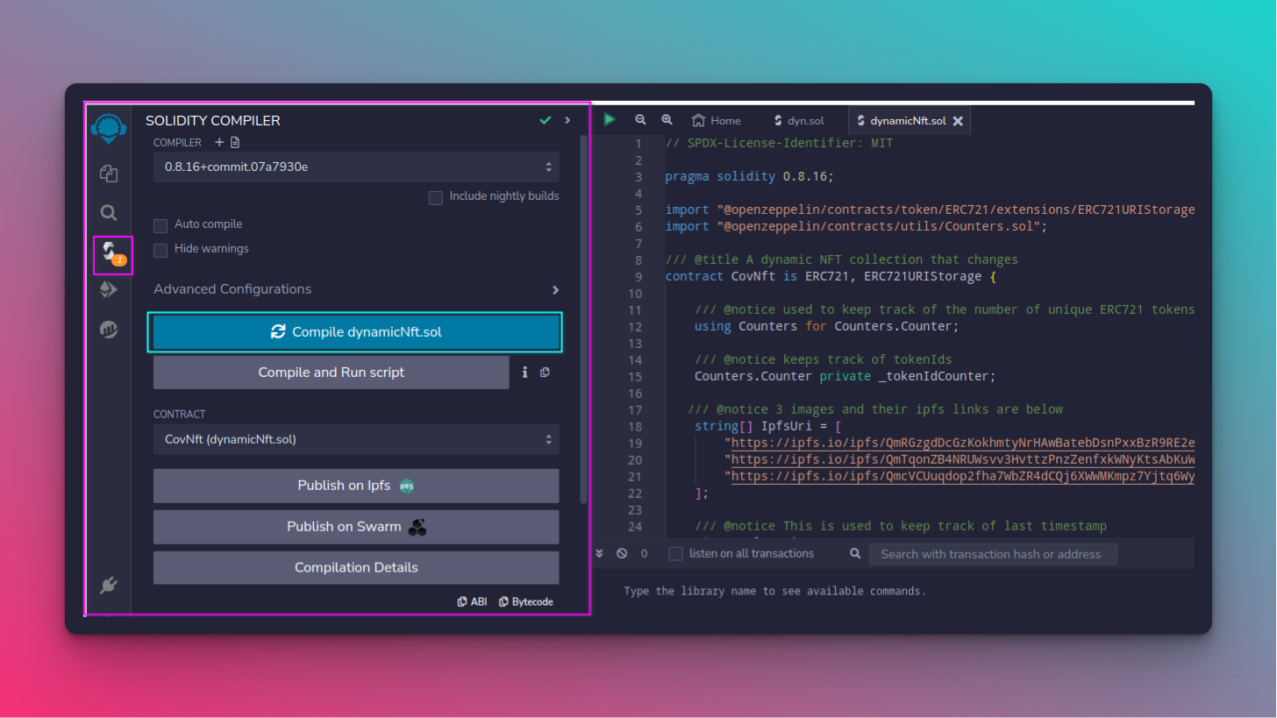
Task: Click the magnifier icon beside transaction search
Action: click(x=855, y=554)
